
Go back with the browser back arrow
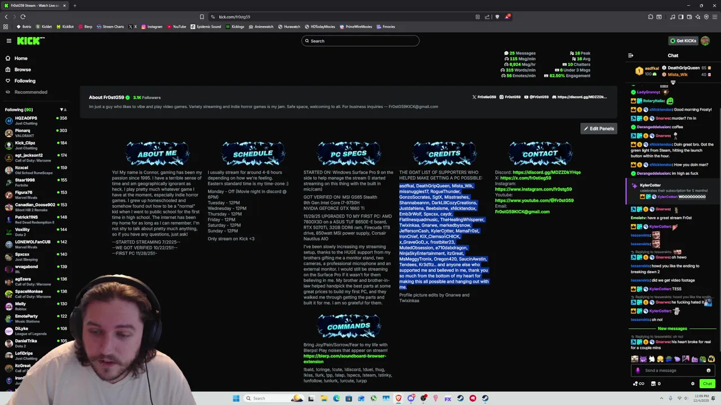[x=6, y=17]
